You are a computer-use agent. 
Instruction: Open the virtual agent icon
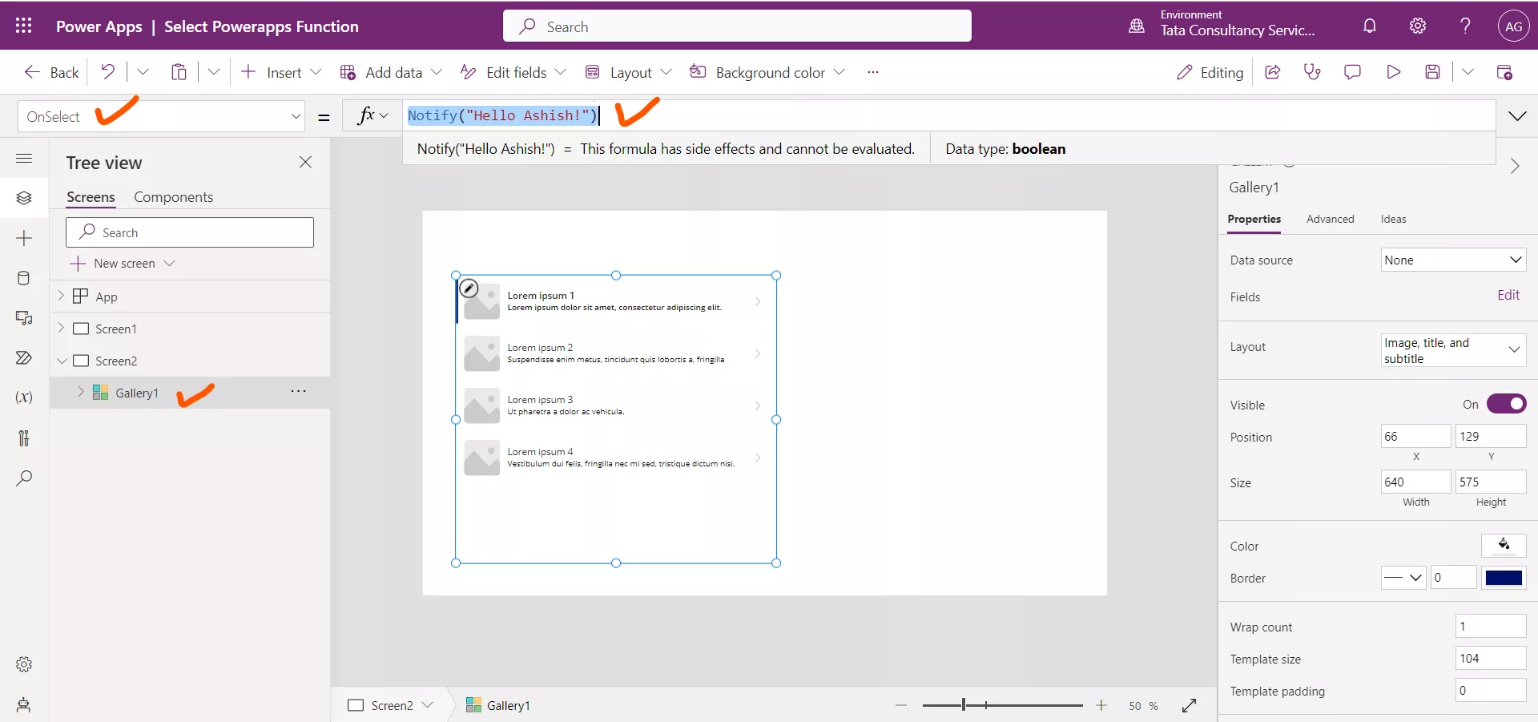point(24,704)
